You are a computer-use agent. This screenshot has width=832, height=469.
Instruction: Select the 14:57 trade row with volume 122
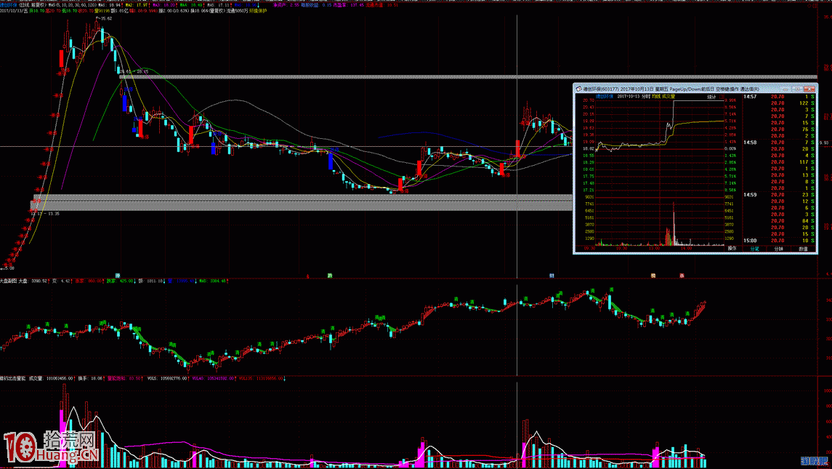tap(779, 103)
